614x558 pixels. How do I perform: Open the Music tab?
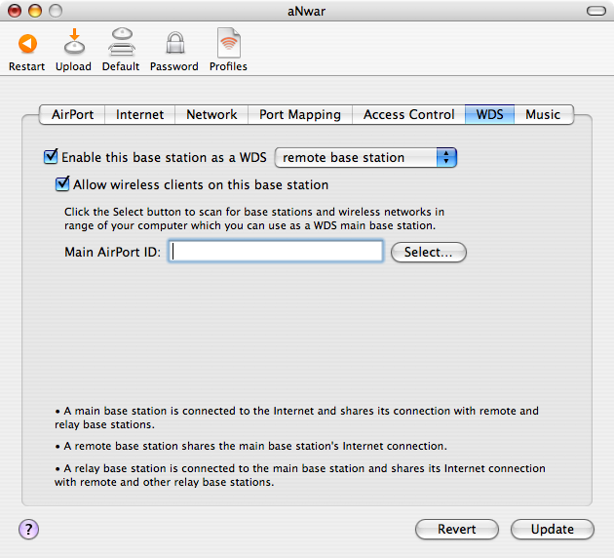[x=544, y=114]
